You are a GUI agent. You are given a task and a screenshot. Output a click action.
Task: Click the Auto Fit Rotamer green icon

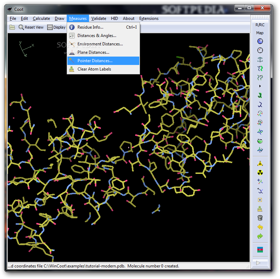pos(260,95)
